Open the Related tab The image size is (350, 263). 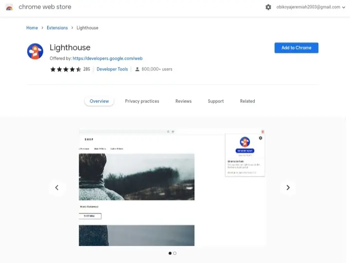[x=247, y=101]
